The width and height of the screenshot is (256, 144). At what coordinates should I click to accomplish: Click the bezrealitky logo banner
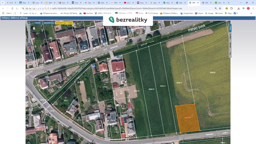pyautogui.click(x=128, y=20)
